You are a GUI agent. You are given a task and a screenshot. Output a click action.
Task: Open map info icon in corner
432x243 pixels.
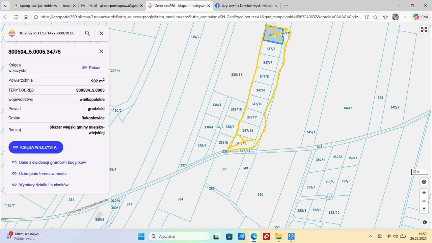click(425, 222)
